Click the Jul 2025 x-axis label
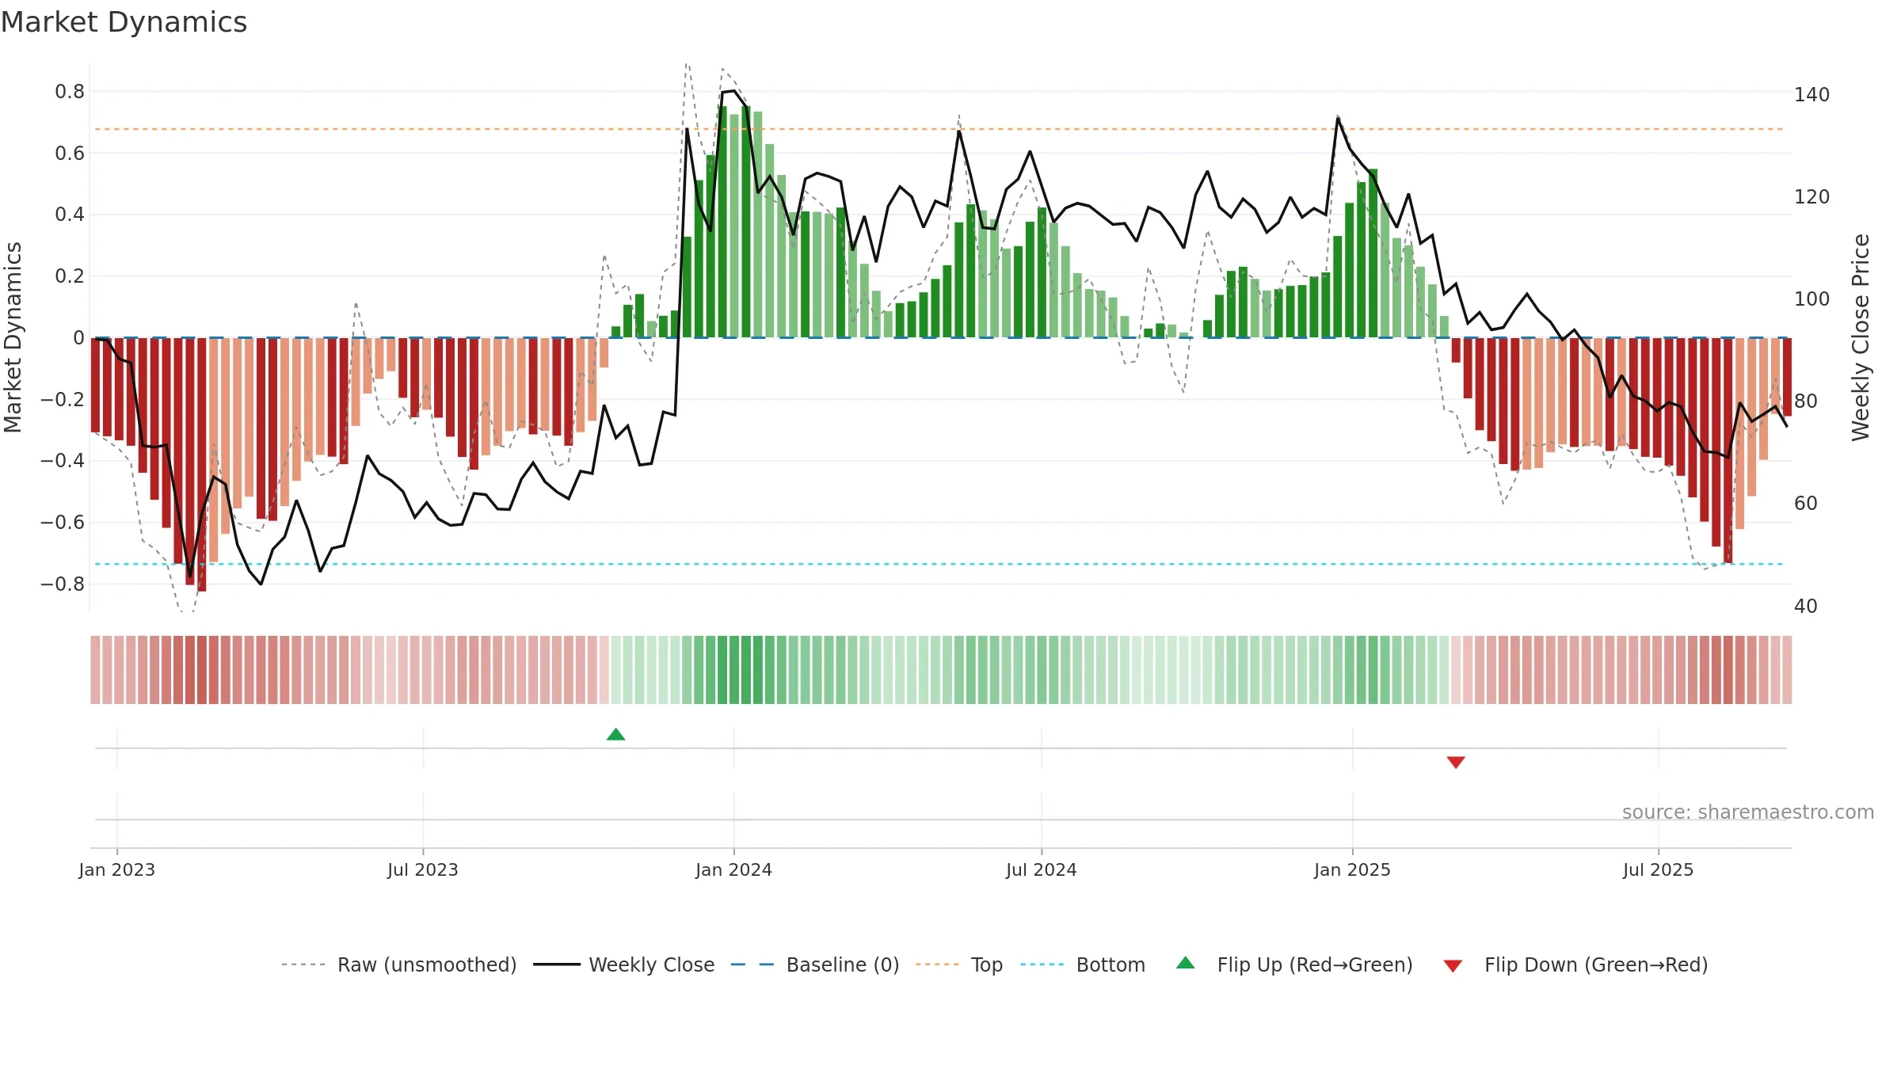The height and width of the screenshot is (1069, 1901). tap(1658, 869)
